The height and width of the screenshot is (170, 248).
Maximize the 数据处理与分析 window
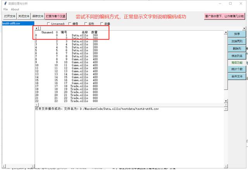click(x=231, y=3)
